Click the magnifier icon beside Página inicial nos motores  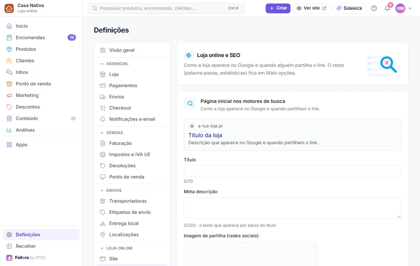pos(190,104)
